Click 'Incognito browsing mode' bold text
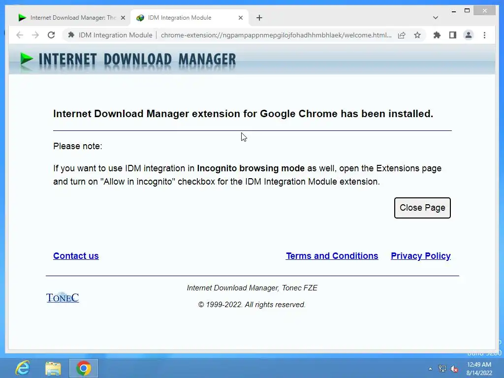Screen dimensions: 504x378 pyautogui.click(x=251, y=168)
